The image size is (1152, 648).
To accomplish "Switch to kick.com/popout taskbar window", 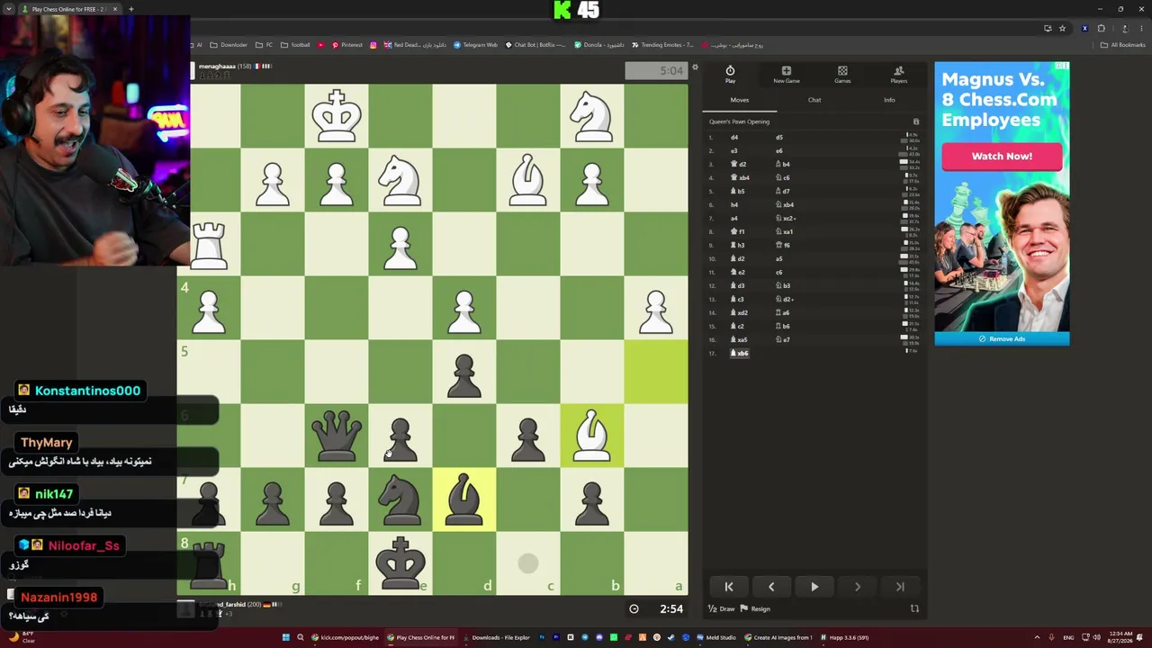I will (x=346, y=637).
